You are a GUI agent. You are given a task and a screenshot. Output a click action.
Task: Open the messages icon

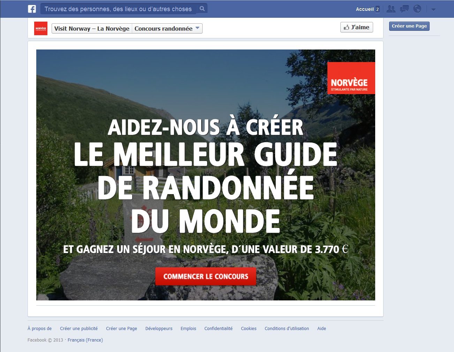click(x=404, y=9)
